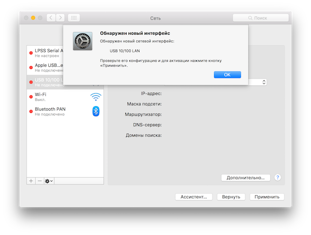311x235 pixels.
Task: Click the Поиск search field
Action: click(x=261, y=18)
